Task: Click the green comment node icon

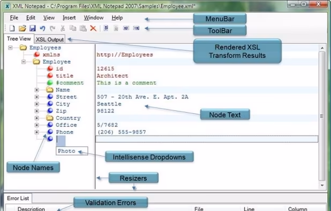Action: point(50,82)
